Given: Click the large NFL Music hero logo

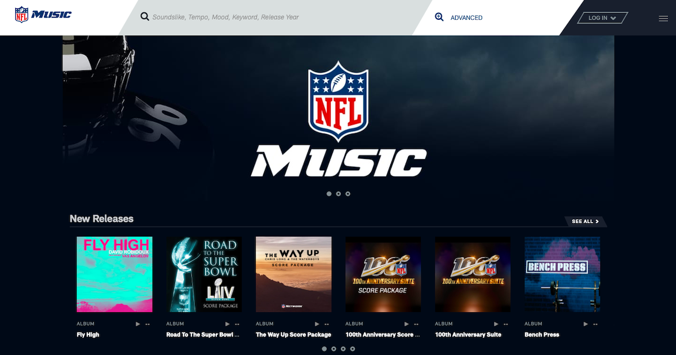Looking at the screenshot, I should pos(339,119).
